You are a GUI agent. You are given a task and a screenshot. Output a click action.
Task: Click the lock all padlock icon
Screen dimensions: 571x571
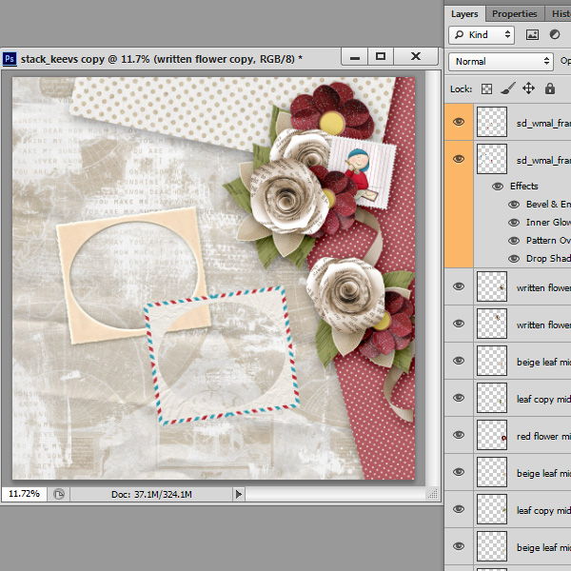coord(550,89)
